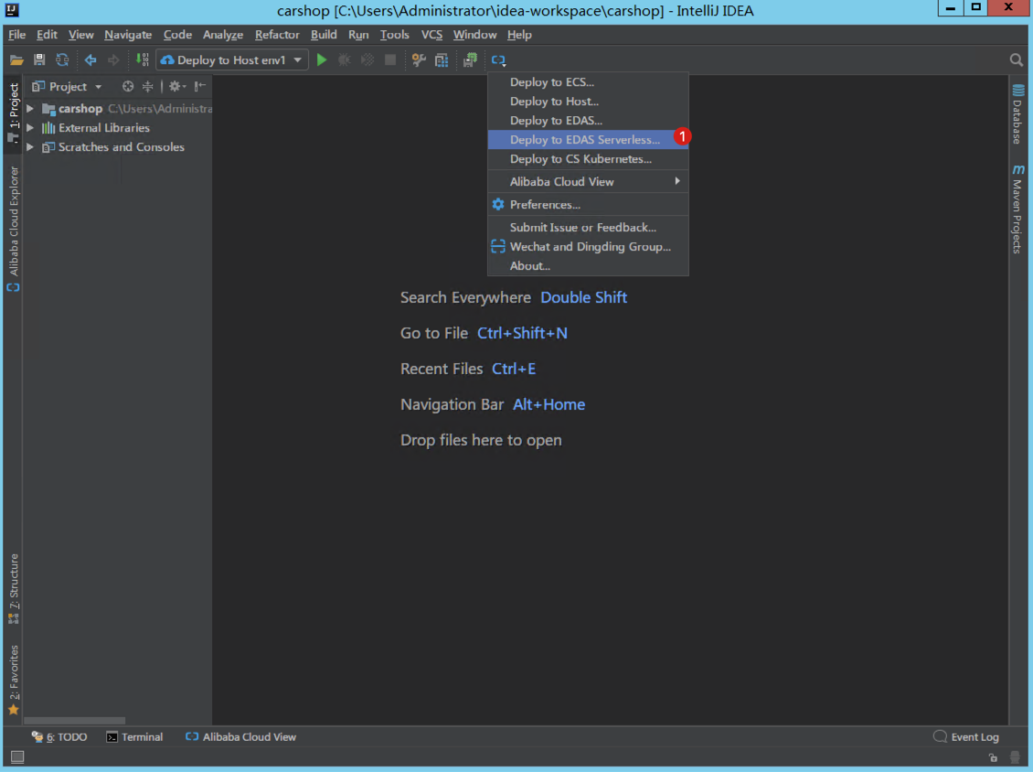This screenshot has height=772, width=1033.
Task: Click the Debug bug icon
Action: coord(344,60)
